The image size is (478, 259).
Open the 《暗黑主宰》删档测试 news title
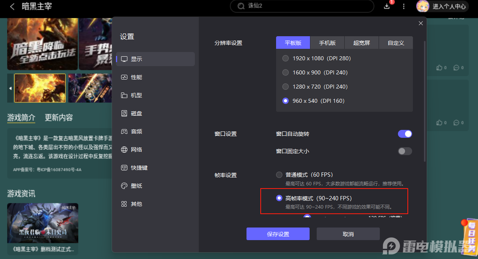pos(43,249)
